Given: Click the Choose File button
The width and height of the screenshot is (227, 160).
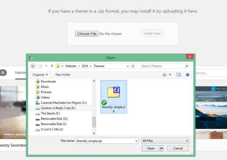Looking at the screenshot, I should 87,34.
